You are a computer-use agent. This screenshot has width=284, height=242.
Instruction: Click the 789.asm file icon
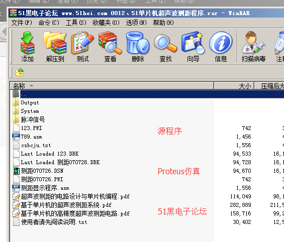pyautogui.click(x=16, y=137)
